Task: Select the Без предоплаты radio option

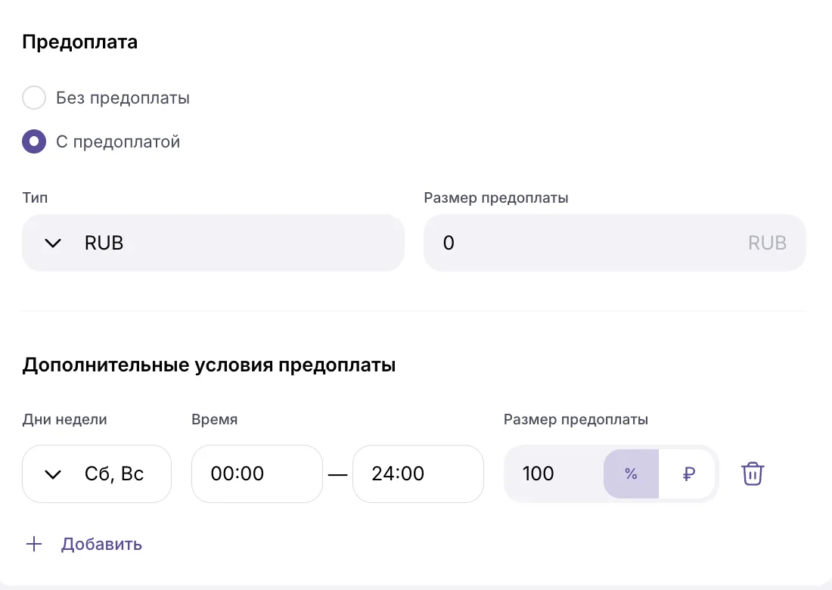Action: coord(34,98)
